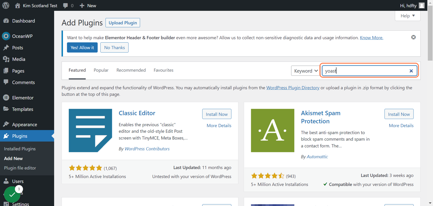This screenshot has height=206, width=433.
Task: Click the Classic Editor star rating
Action: pyautogui.click(x=86, y=168)
